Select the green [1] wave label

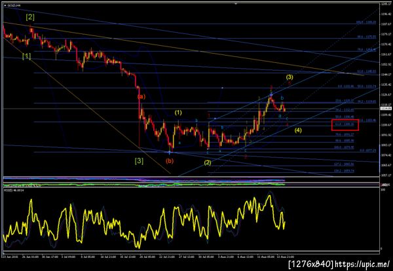27,56
